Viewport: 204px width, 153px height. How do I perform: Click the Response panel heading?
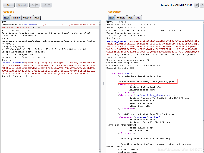coord(114,12)
